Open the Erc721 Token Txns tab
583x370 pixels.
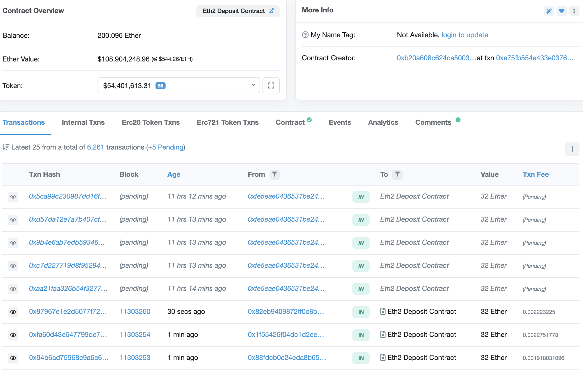[x=228, y=122]
